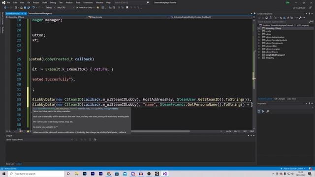Open the Help menu
The image size is (315, 177).
108,2
